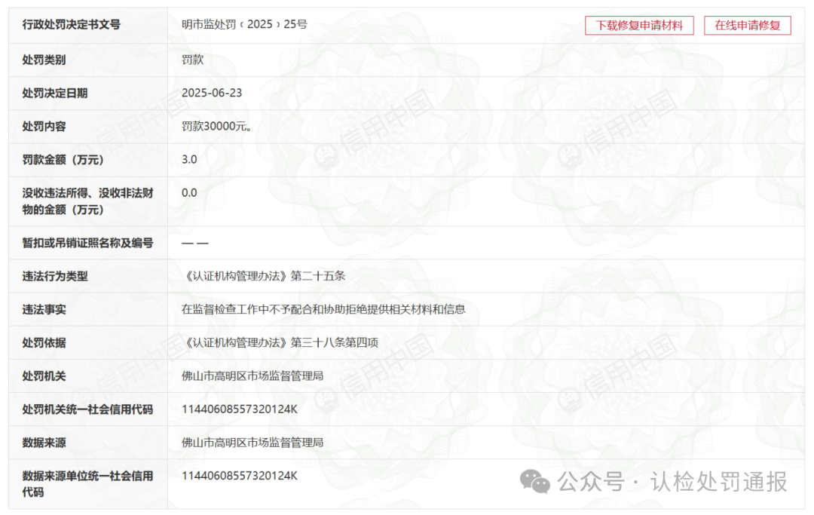
Task: Click the dash value in 暂扣或吊销证照 row
Action: [x=194, y=243]
